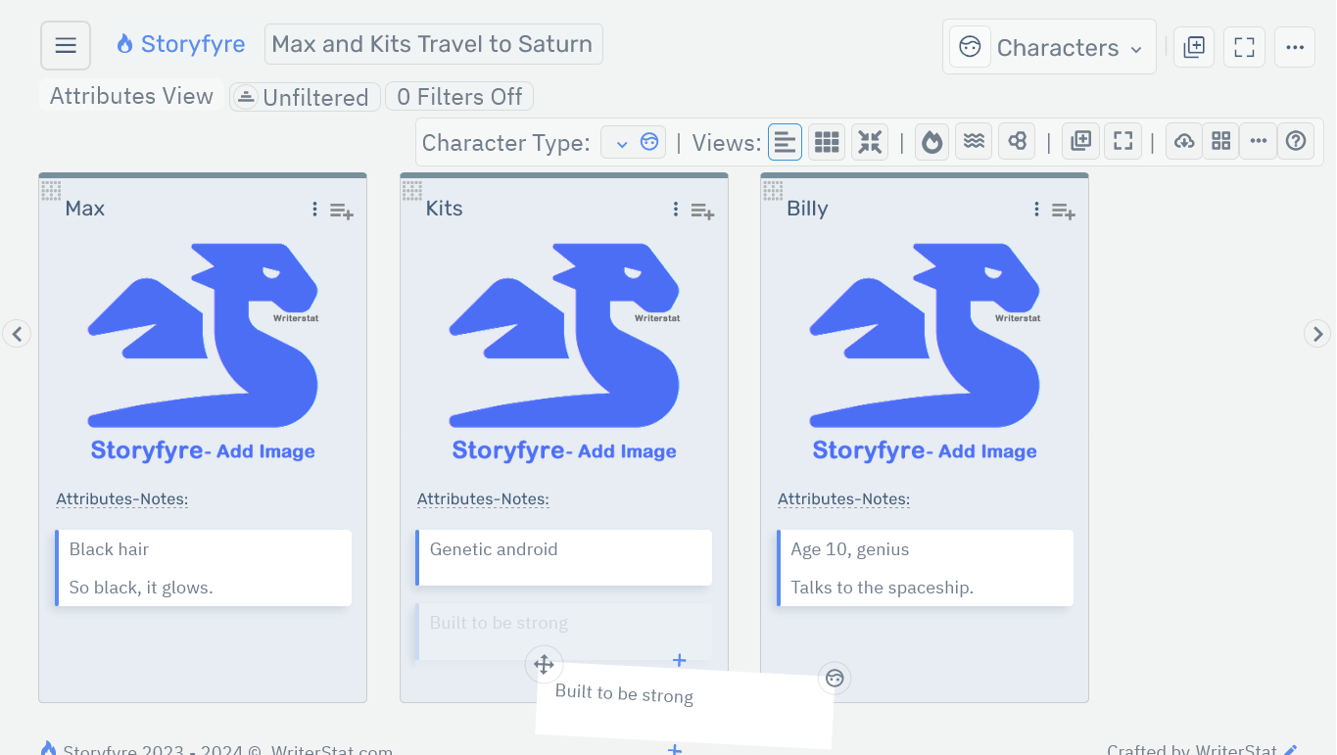Click the cloud download icon in the toolbar
The image size is (1337, 755).
point(1183,141)
